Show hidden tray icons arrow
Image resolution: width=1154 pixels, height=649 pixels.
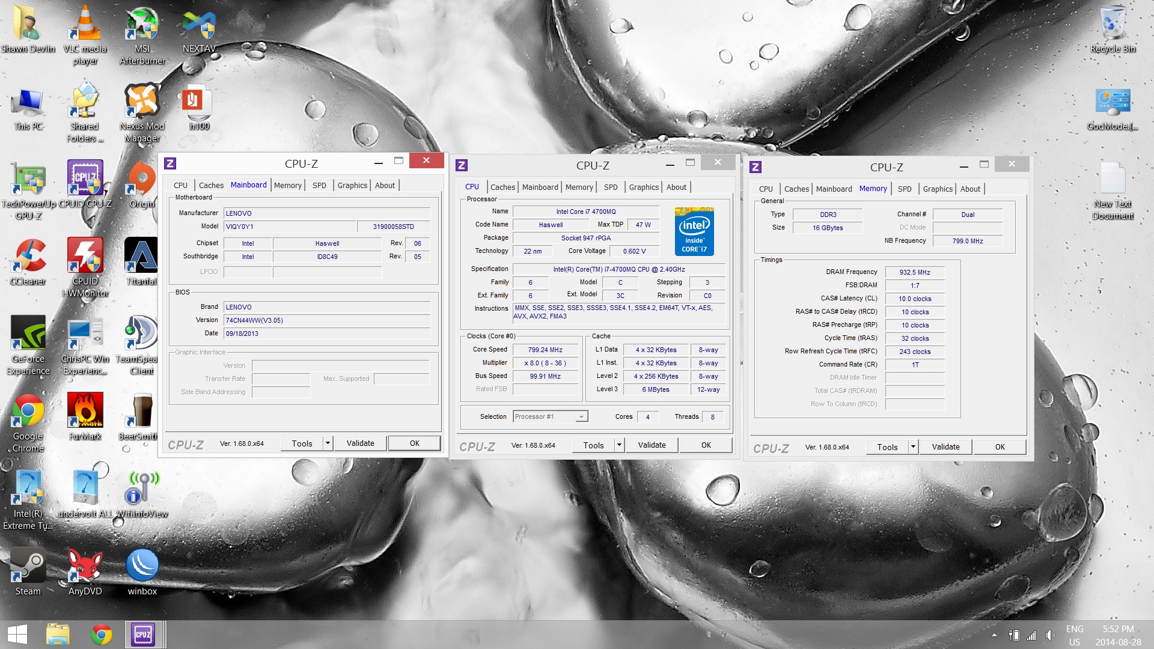coord(994,635)
